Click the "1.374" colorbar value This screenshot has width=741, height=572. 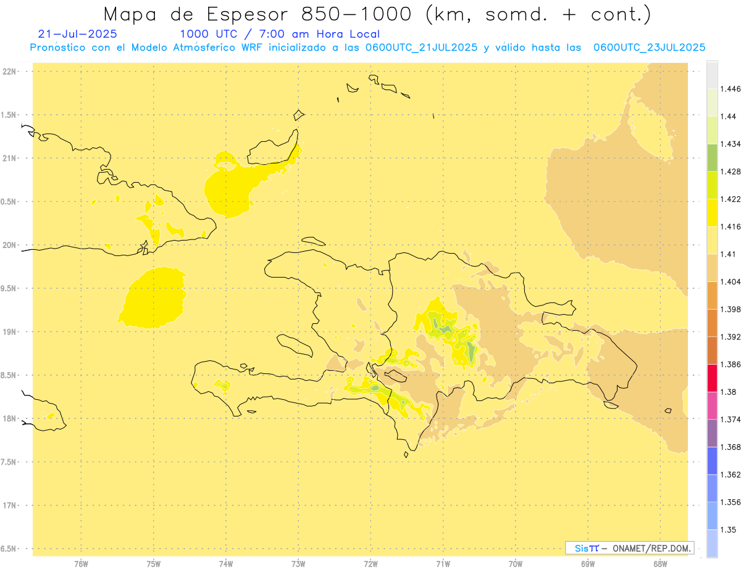(732, 420)
